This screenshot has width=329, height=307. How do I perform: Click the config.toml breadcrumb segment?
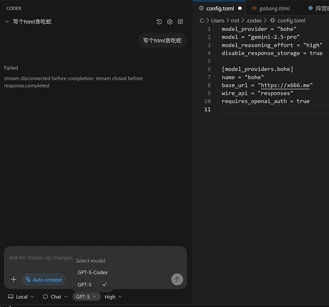click(291, 20)
